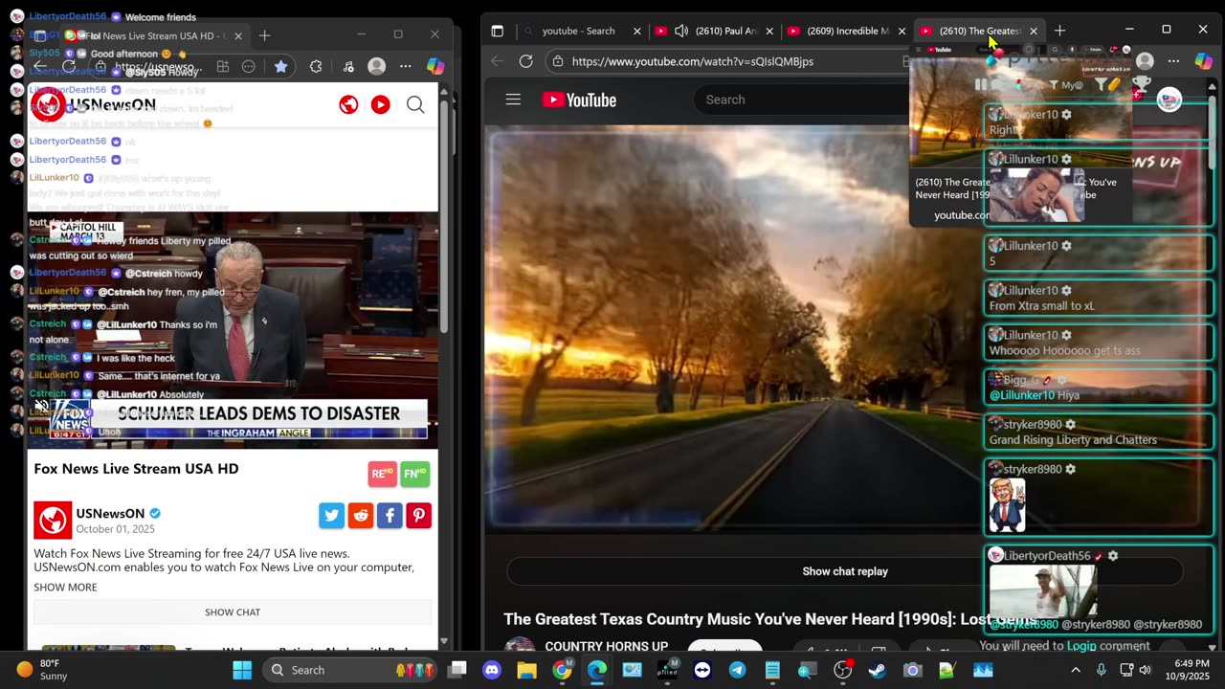
Task: Open the weather widget showing 80°F Sunny
Action: coord(42,670)
